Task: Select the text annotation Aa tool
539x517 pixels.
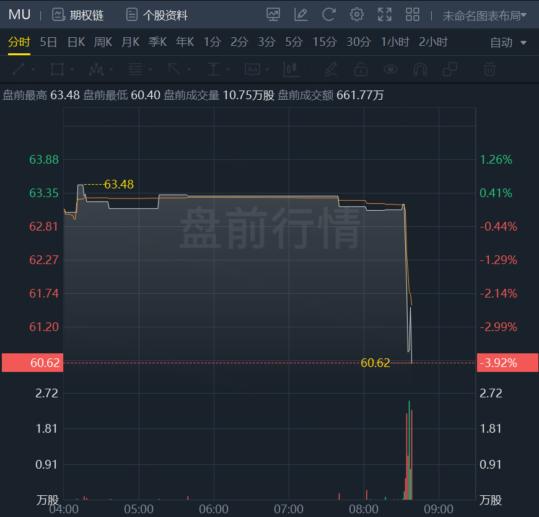Action: coord(253,69)
